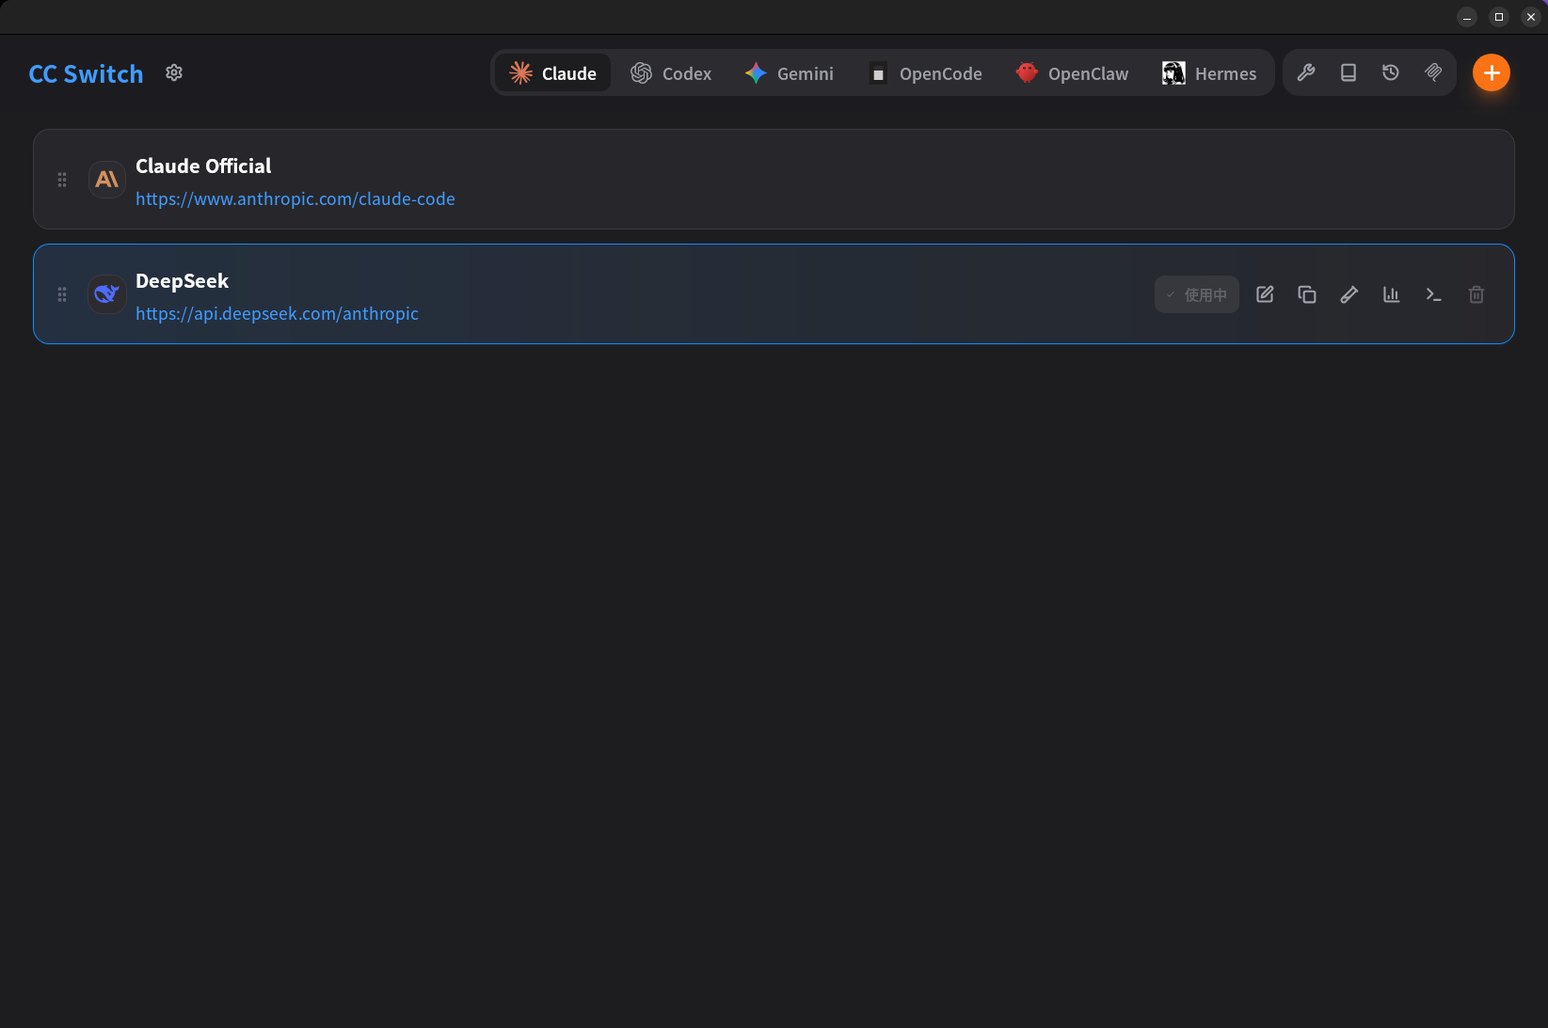1548x1028 pixels.
Task: Open the api.deepseek.com/anthropic link
Action: [277, 313]
